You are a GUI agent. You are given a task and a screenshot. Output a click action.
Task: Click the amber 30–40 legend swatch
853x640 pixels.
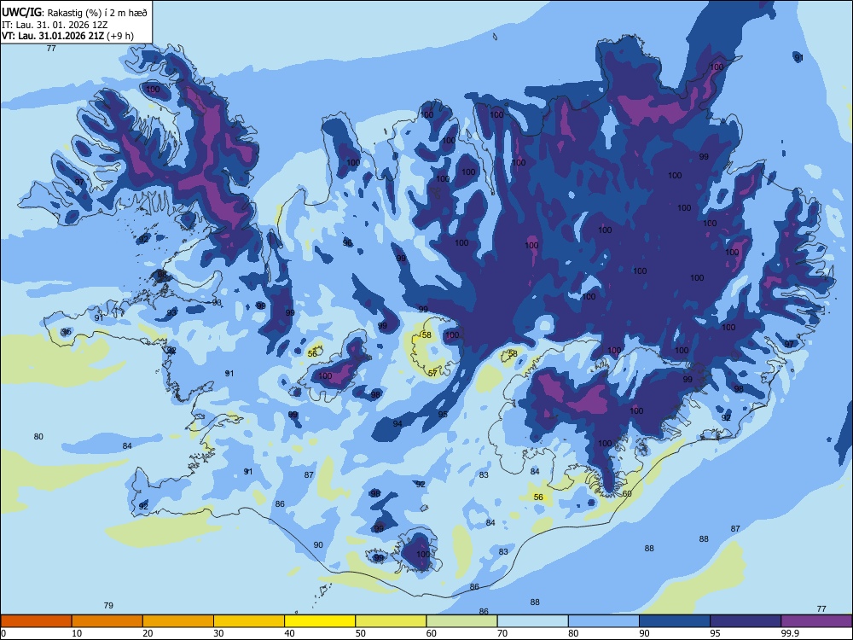249,621
